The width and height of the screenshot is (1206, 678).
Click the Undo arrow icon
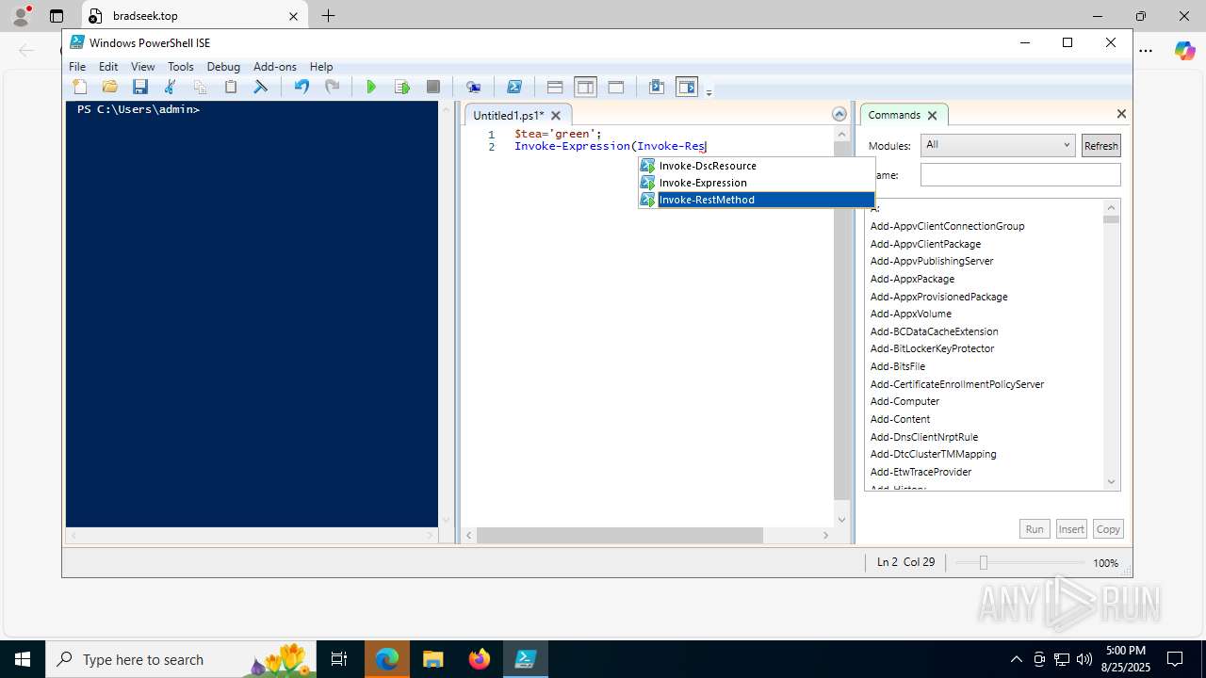point(301,87)
